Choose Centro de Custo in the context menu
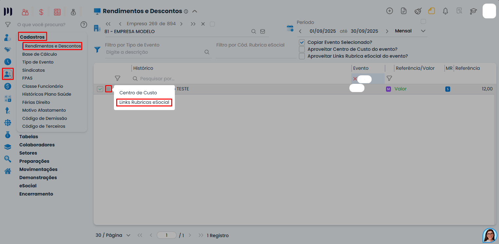 (139, 93)
